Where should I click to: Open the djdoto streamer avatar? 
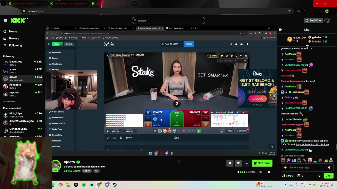[x=57, y=165]
